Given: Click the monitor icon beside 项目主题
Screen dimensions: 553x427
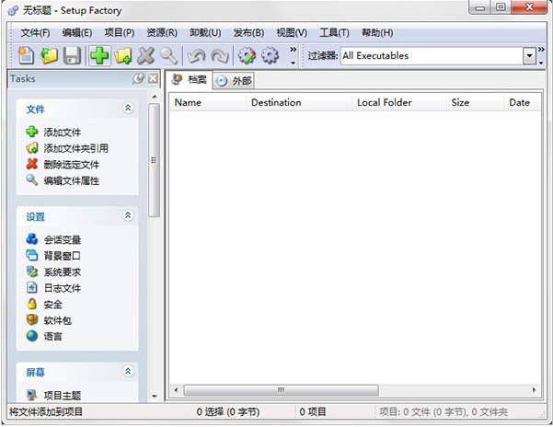Looking at the screenshot, I should click(31, 395).
